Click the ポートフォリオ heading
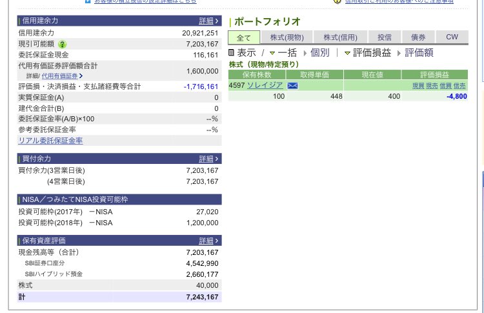Image resolution: width=484 pixels, height=313 pixels. pyautogui.click(x=267, y=21)
